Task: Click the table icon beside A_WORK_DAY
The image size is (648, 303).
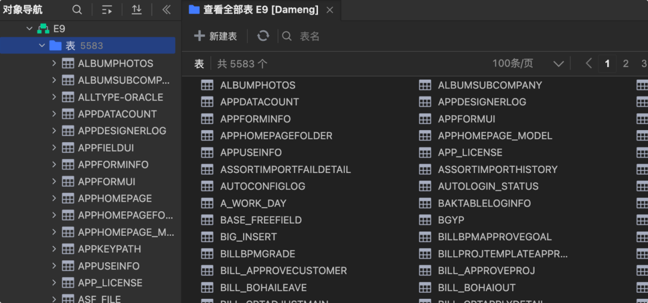Action: 207,203
